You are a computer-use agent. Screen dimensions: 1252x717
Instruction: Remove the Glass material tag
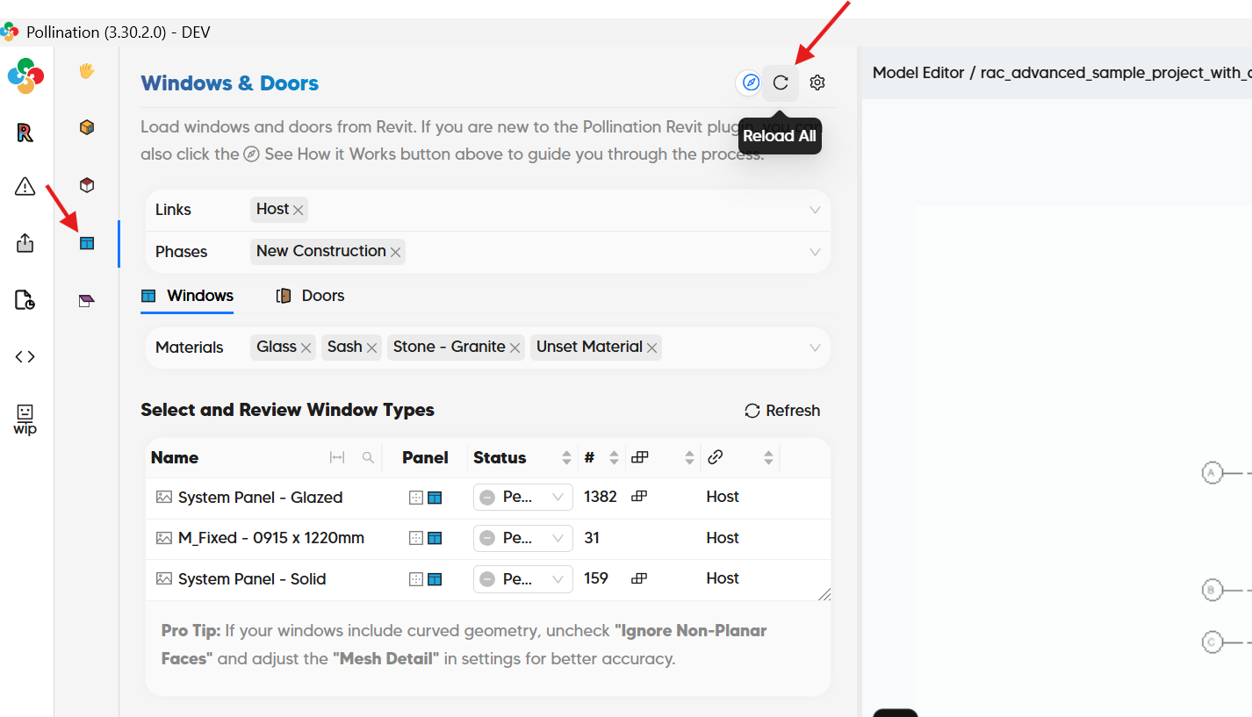click(306, 348)
